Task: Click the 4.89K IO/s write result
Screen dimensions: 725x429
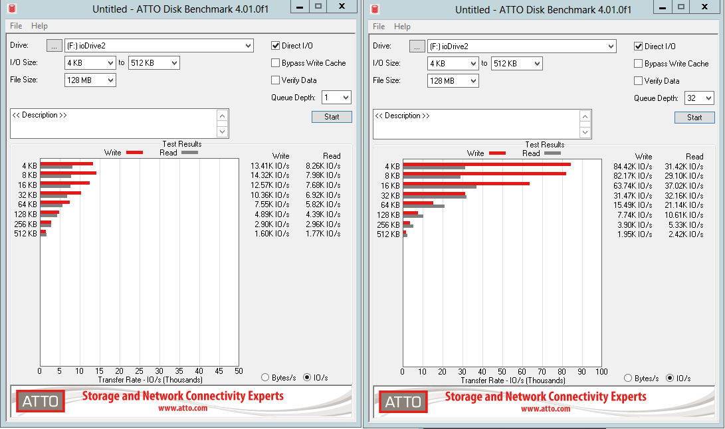Action: pos(272,214)
